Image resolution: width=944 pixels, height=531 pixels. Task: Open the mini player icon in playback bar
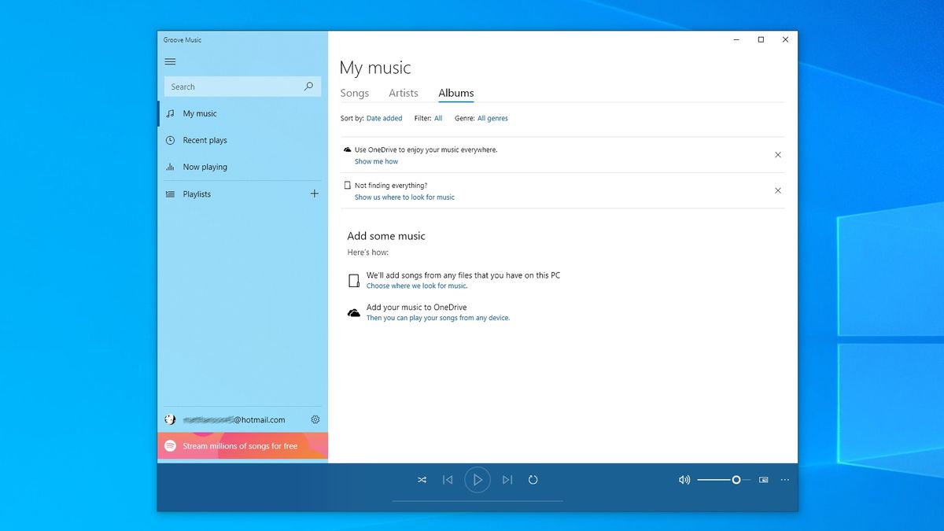pyautogui.click(x=763, y=479)
